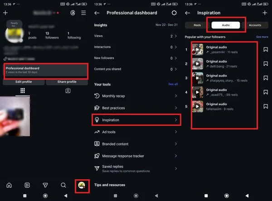Expand Views insight chevron
272x201 pixels.
pyautogui.click(x=176, y=36)
